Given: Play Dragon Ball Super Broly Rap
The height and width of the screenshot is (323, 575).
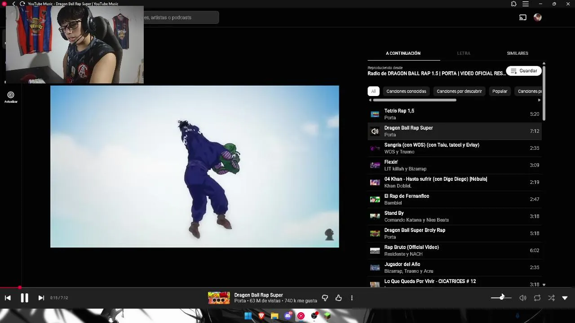Looking at the screenshot, I should [x=455, y=233].
